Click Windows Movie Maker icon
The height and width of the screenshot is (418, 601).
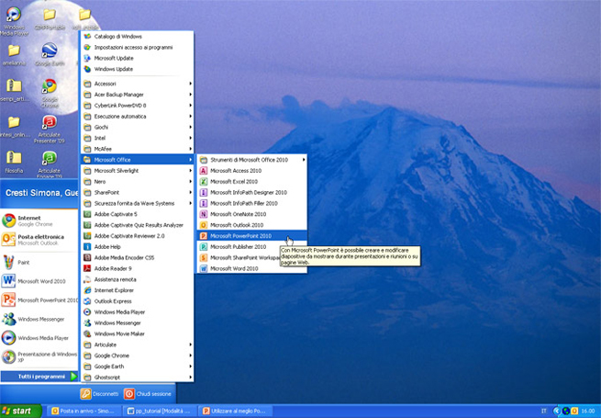click(87, 333)
